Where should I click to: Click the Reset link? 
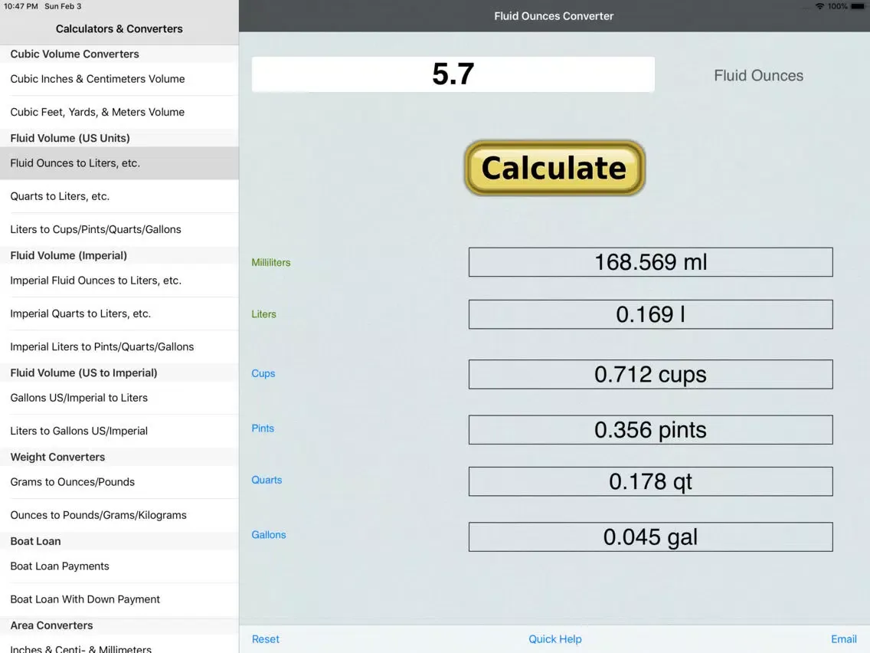coord(265,639)
